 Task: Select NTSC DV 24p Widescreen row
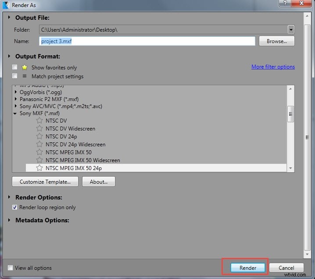click(156, 144)
